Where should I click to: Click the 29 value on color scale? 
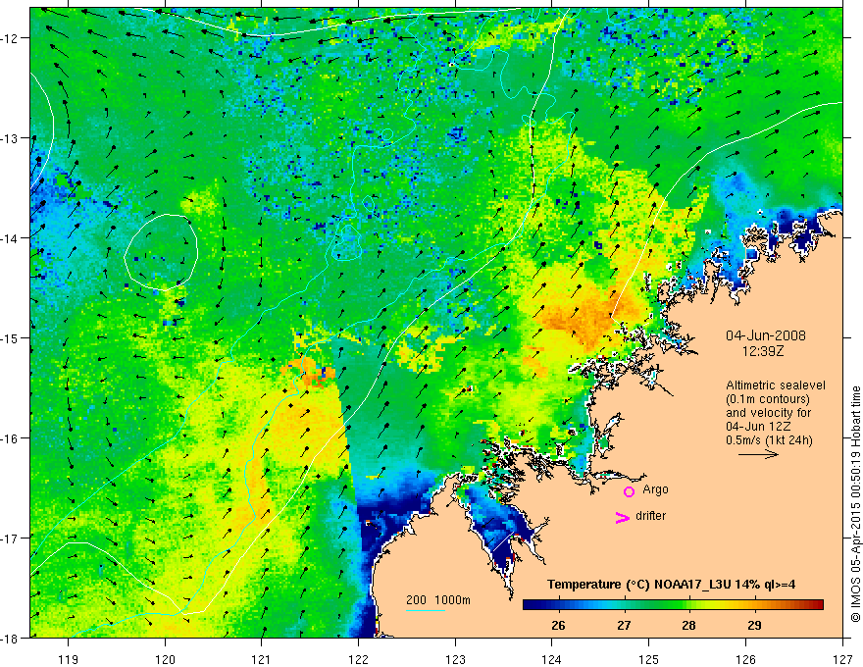(754, 625)
